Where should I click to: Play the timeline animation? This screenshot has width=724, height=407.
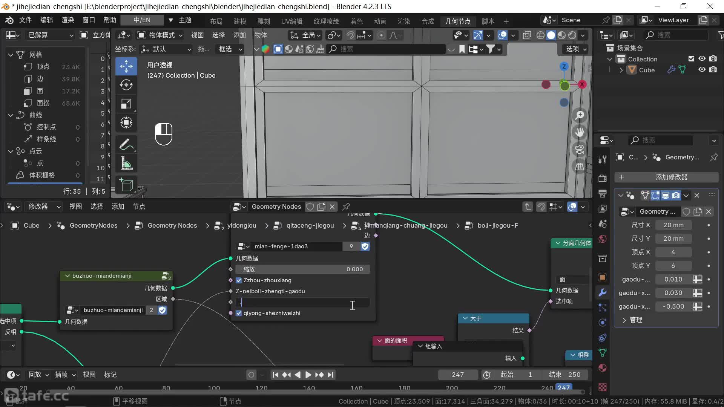click(x=308, y=375)
